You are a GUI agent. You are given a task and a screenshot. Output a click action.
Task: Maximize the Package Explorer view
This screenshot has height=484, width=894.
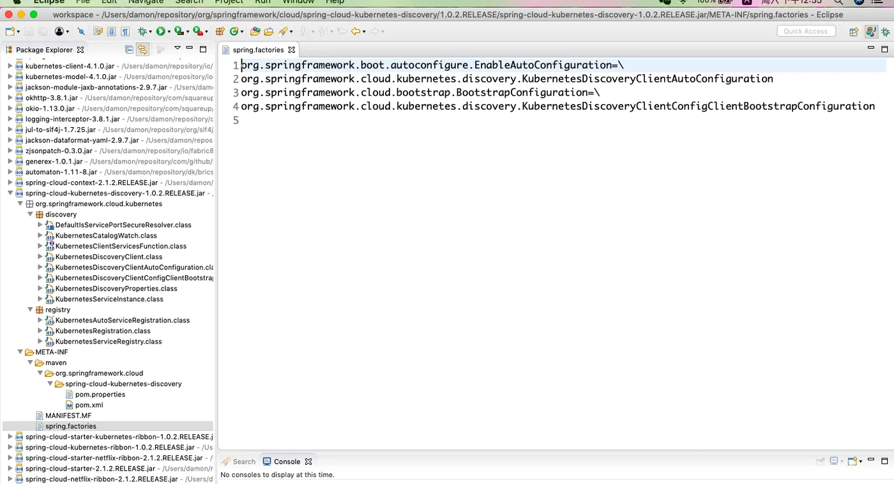203,49
